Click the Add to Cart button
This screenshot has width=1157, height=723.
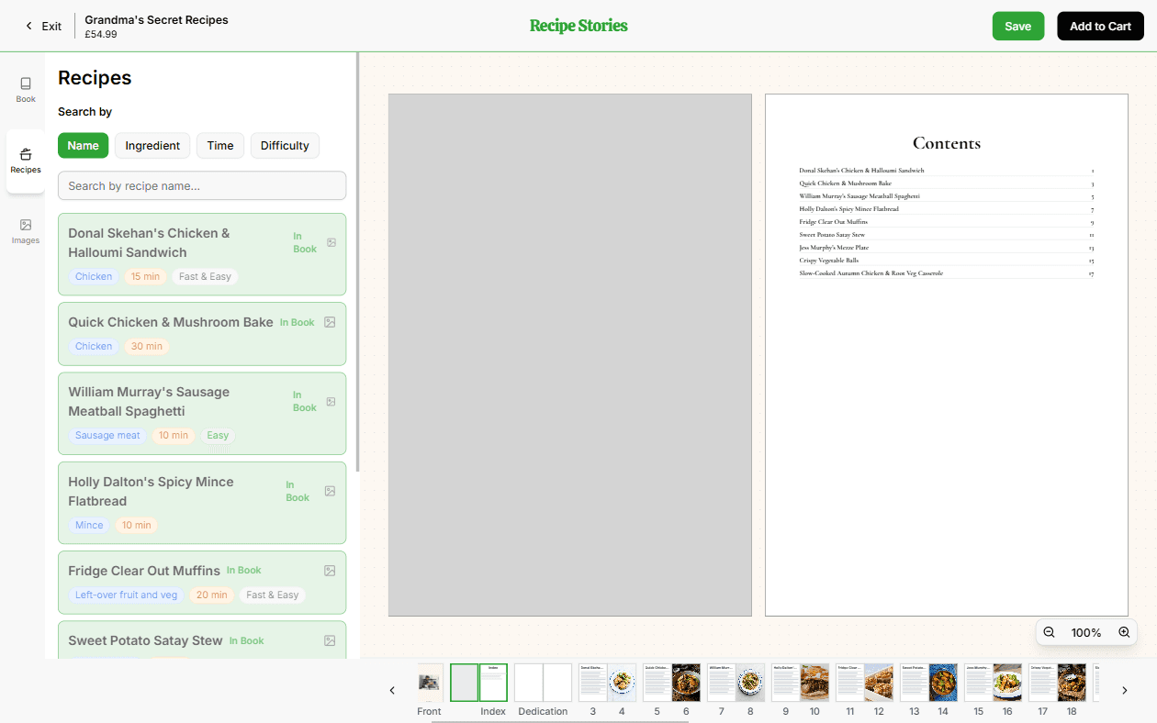(1100, 26)
